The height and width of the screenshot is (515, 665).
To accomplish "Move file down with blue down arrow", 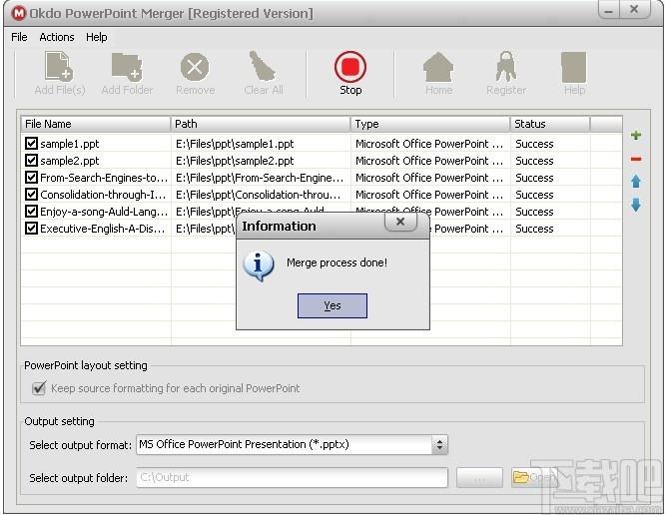I will (636, 205).
